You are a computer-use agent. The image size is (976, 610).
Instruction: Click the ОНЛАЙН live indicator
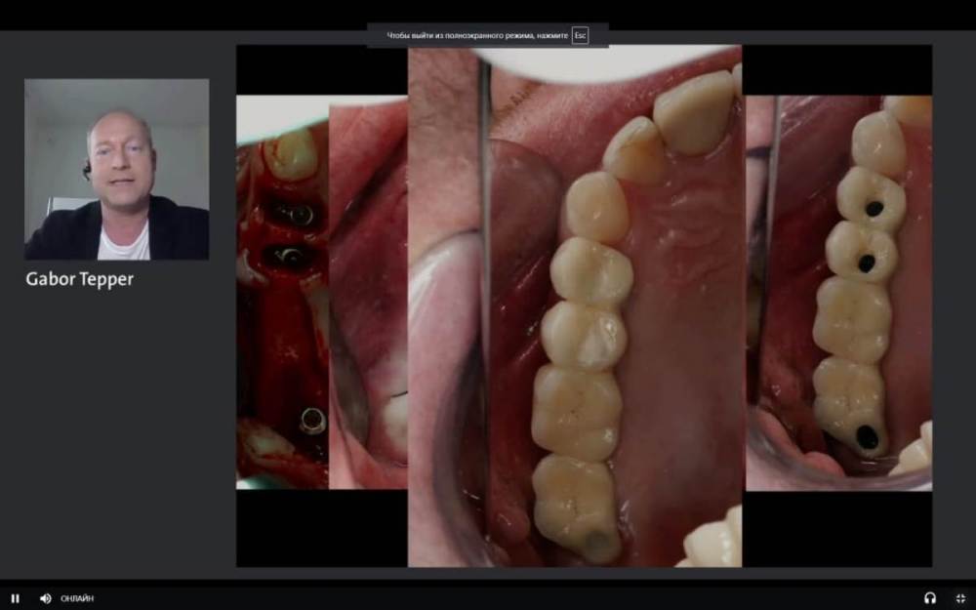(77, 598)
